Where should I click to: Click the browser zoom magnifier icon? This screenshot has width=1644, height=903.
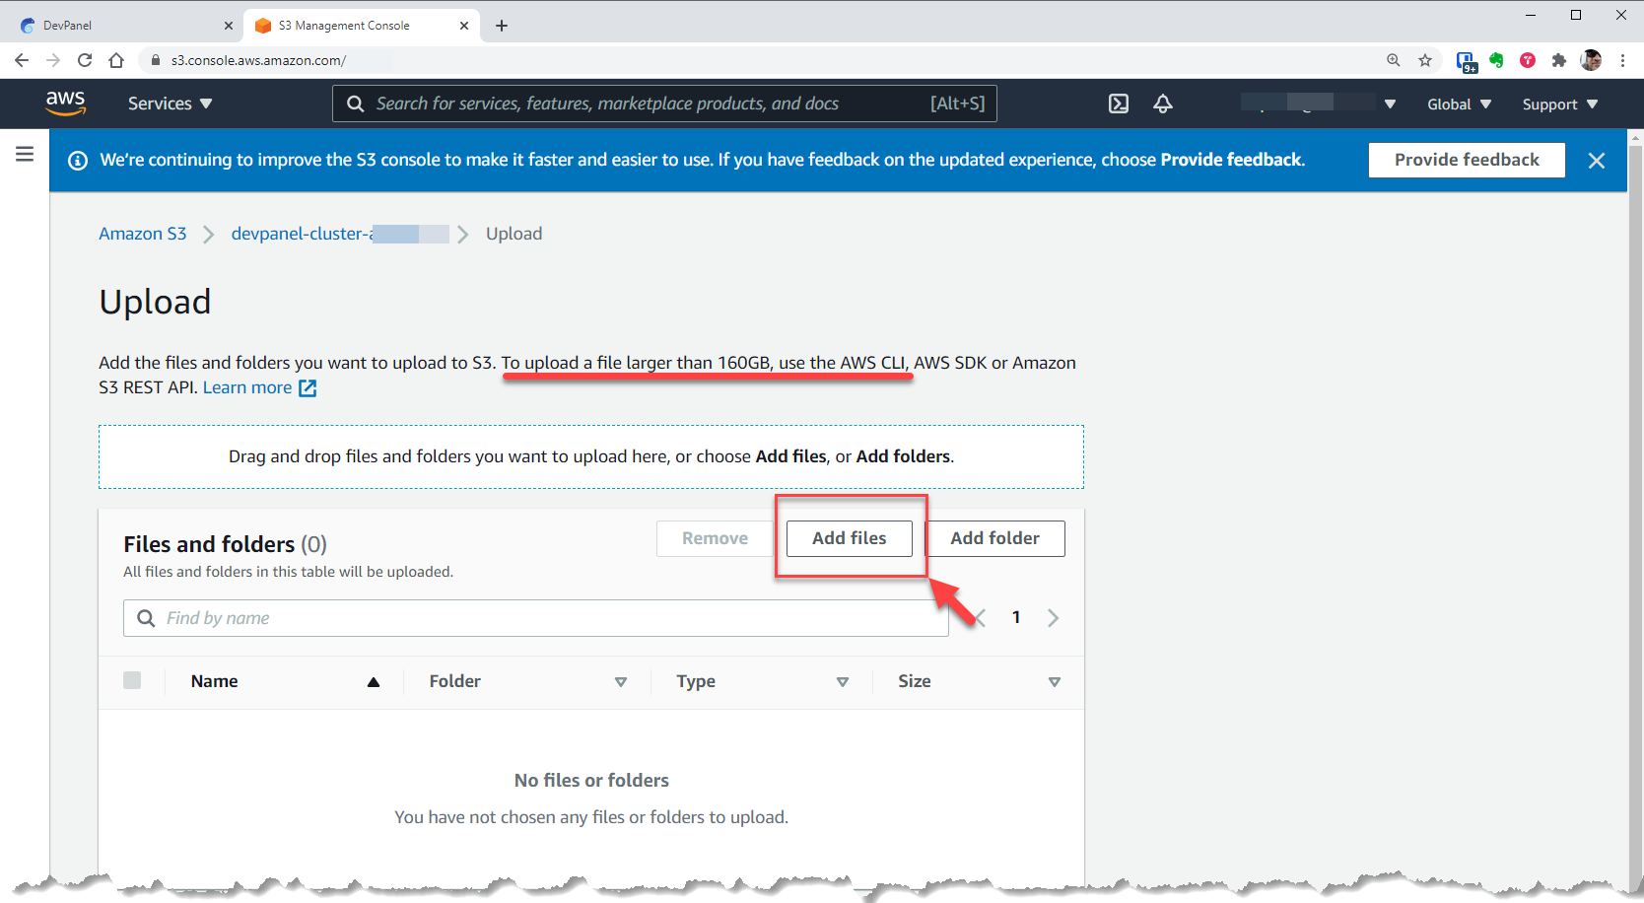pyautogui.click(x=1394, y=60)
